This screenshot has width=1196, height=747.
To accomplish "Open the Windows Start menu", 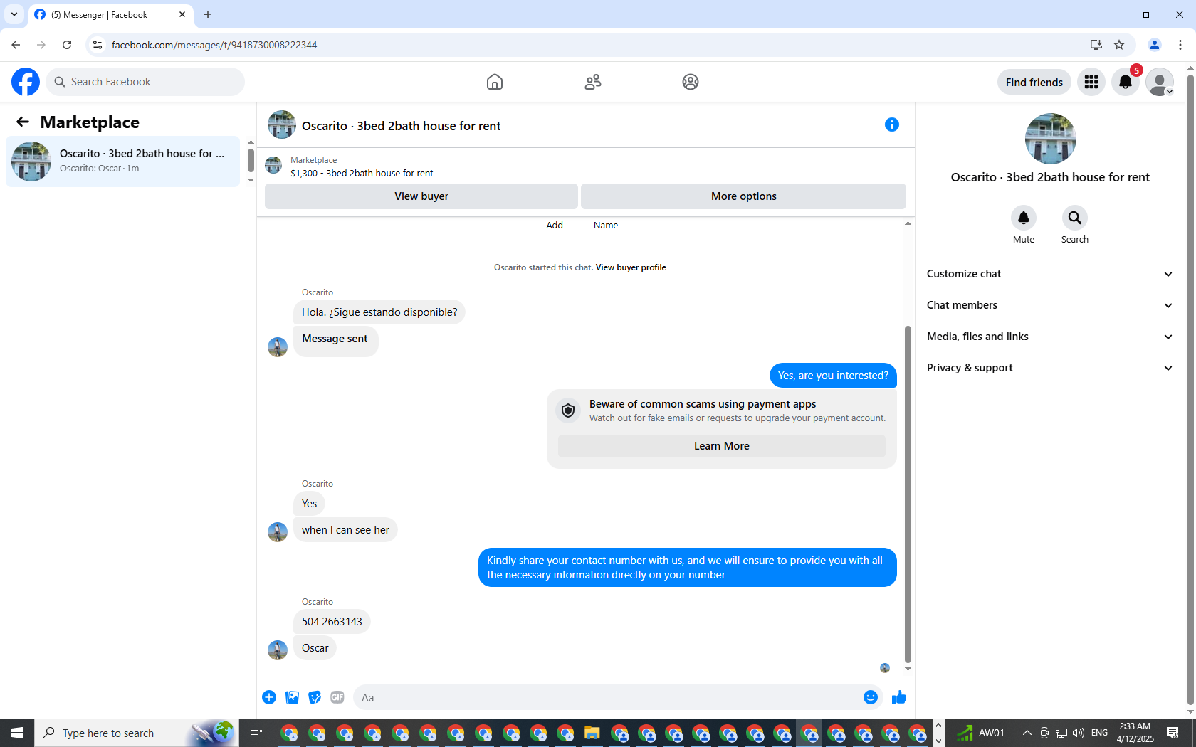I will (x=17, y=733).
